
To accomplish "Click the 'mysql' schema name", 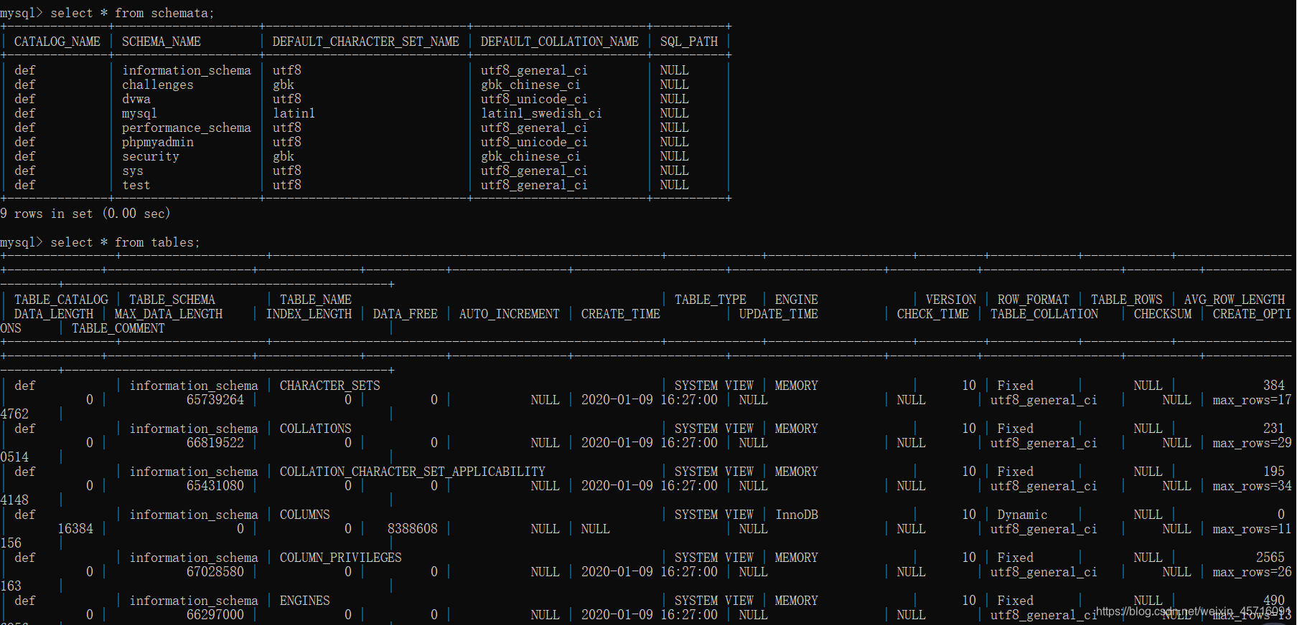I will point(139,113).
